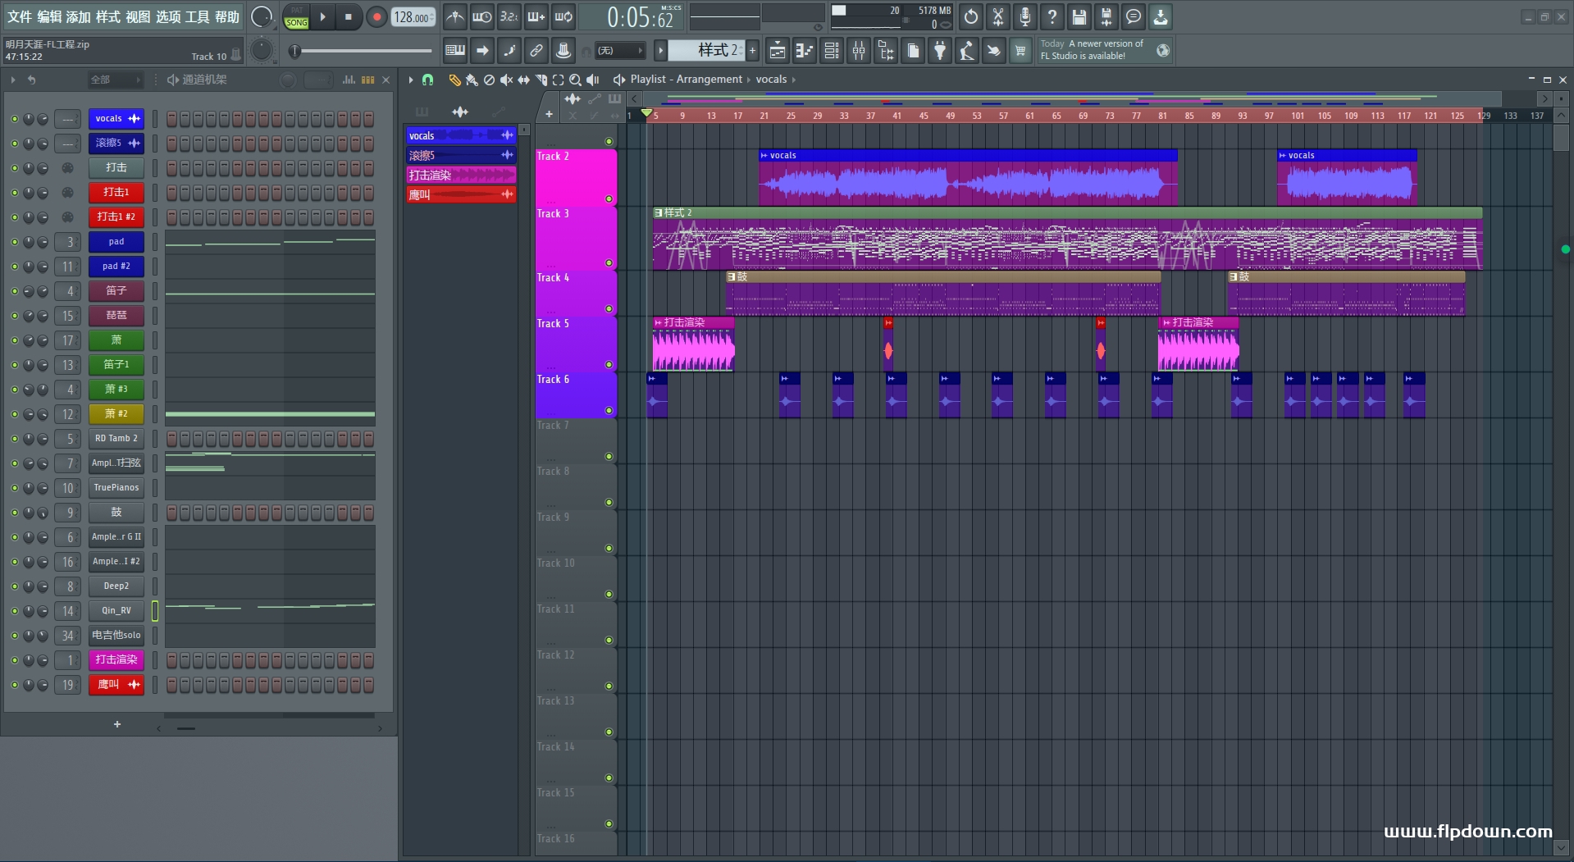Open the Piano roll view button

[x=805, y=51]
